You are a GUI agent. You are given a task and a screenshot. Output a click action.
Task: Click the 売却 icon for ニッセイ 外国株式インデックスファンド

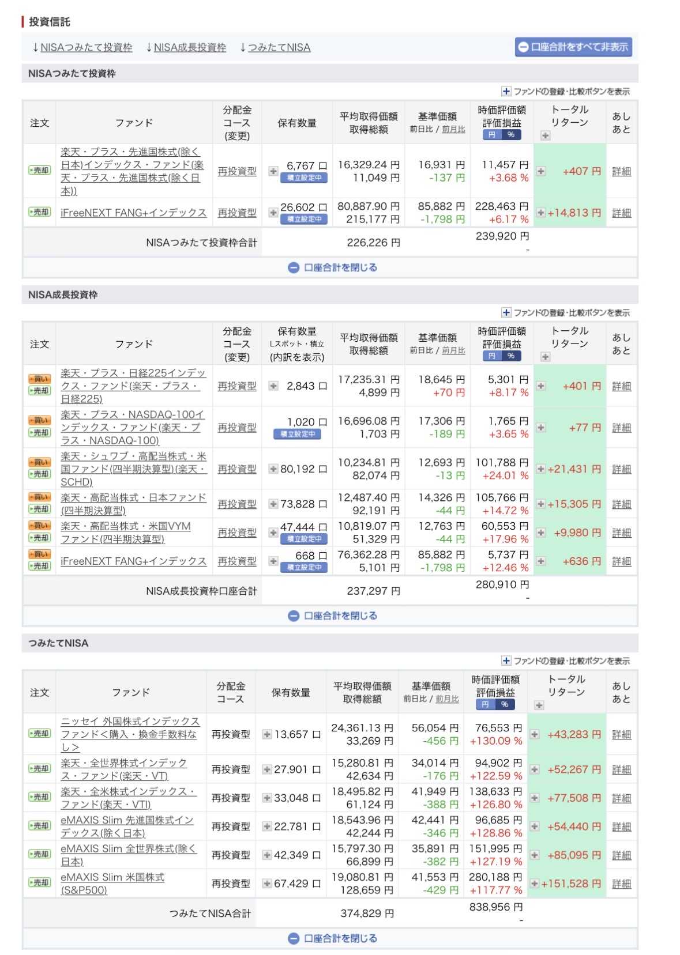40,734
